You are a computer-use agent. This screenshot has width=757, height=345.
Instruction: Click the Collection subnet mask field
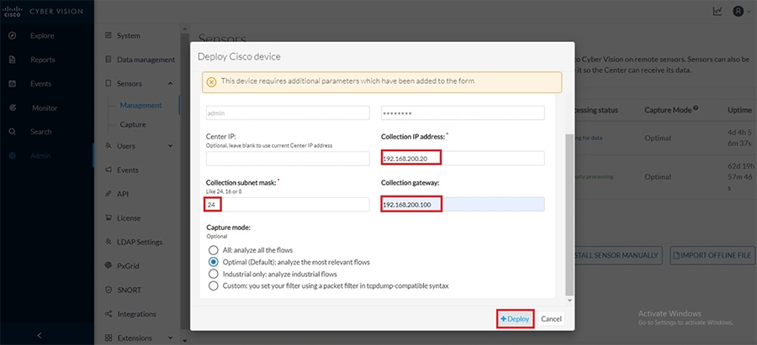click(x=288, y=204)
